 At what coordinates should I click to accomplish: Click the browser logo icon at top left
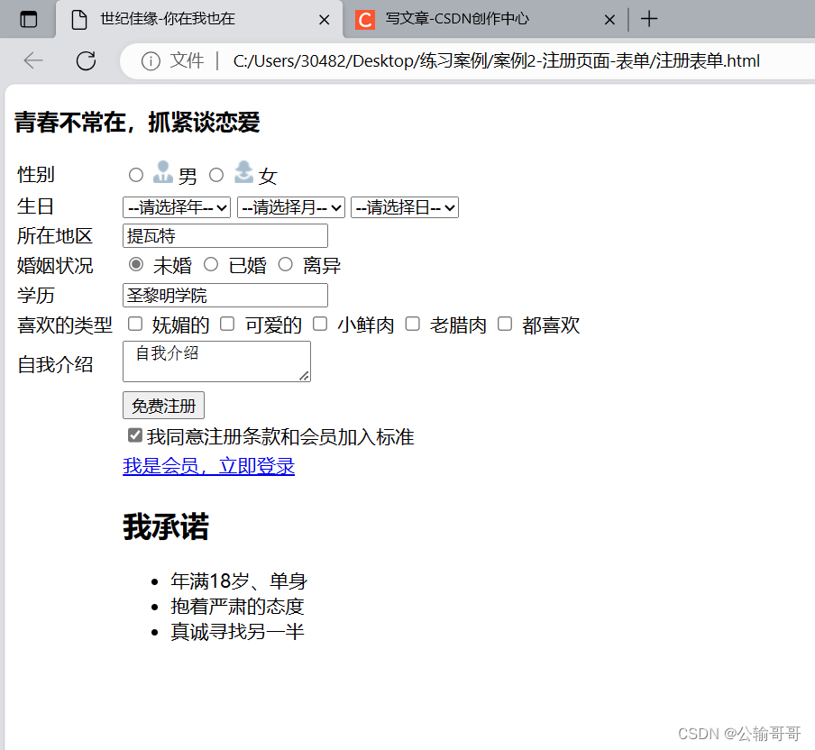[28, 18]
